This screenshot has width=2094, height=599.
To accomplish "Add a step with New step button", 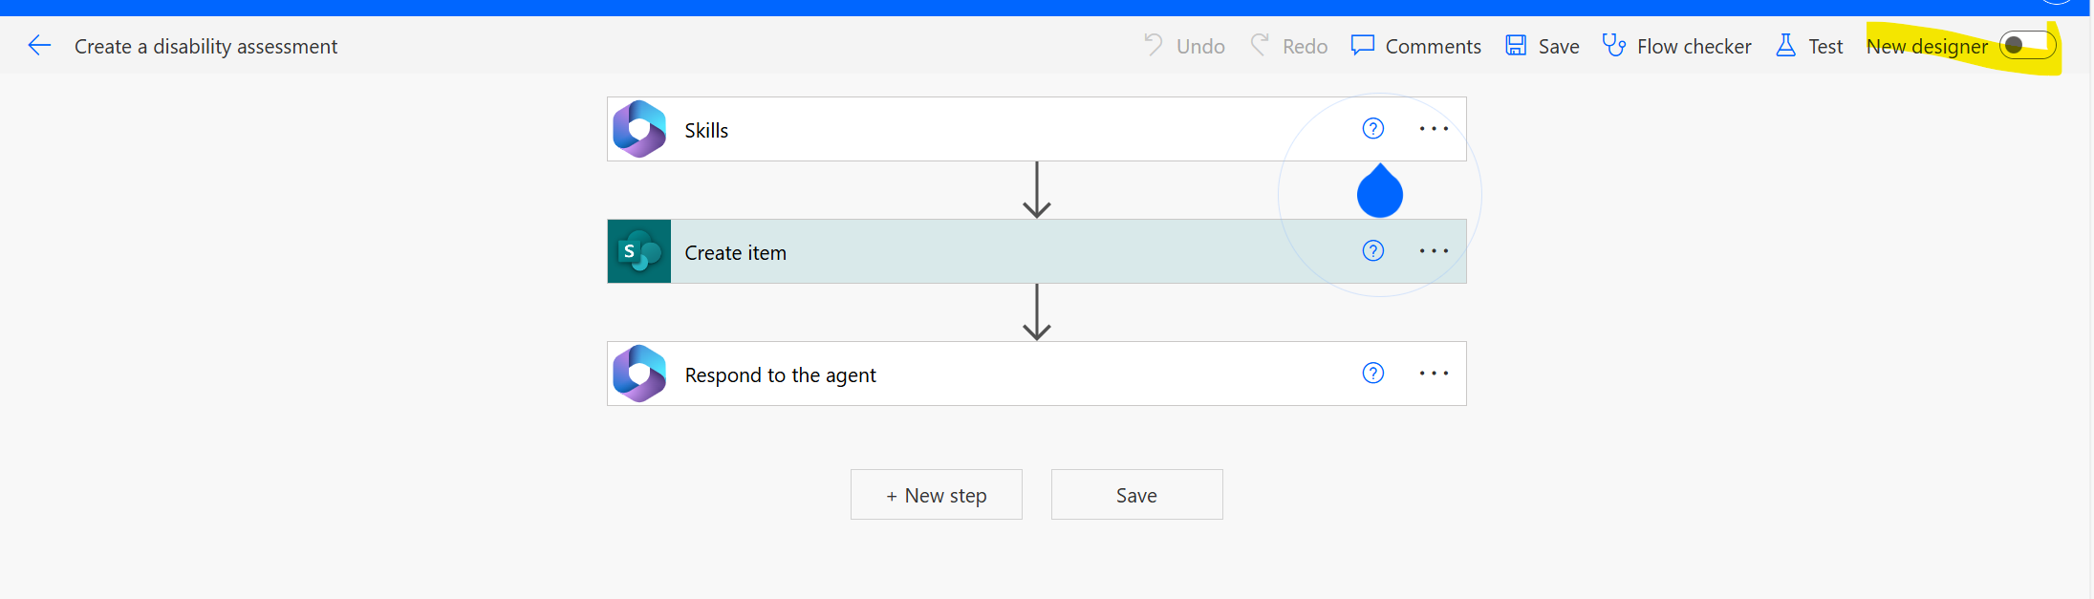I will (936, 494).
